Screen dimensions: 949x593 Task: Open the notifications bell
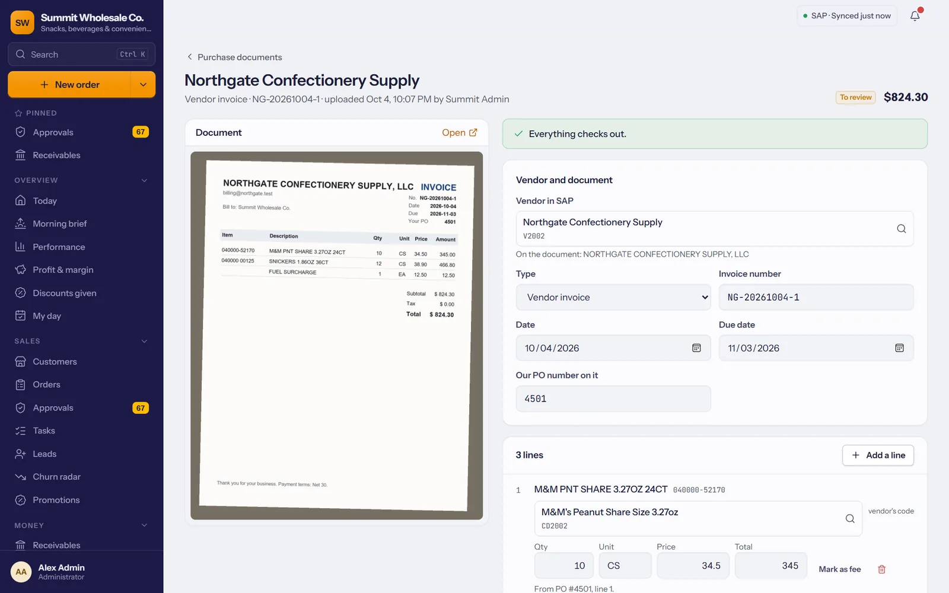pyautogui.click(x=915, y=16)
